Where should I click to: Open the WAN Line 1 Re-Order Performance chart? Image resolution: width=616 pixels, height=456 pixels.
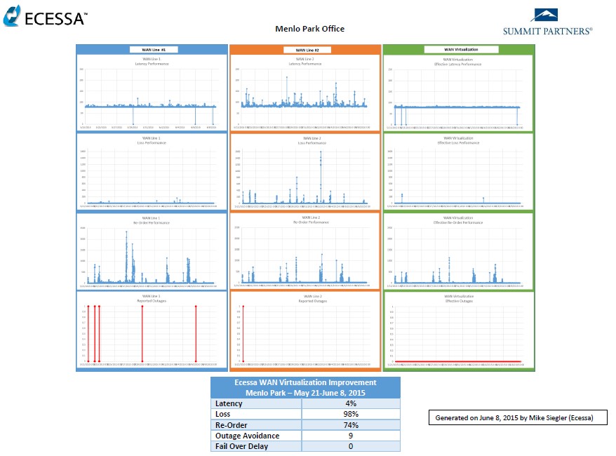click(152, 251)
